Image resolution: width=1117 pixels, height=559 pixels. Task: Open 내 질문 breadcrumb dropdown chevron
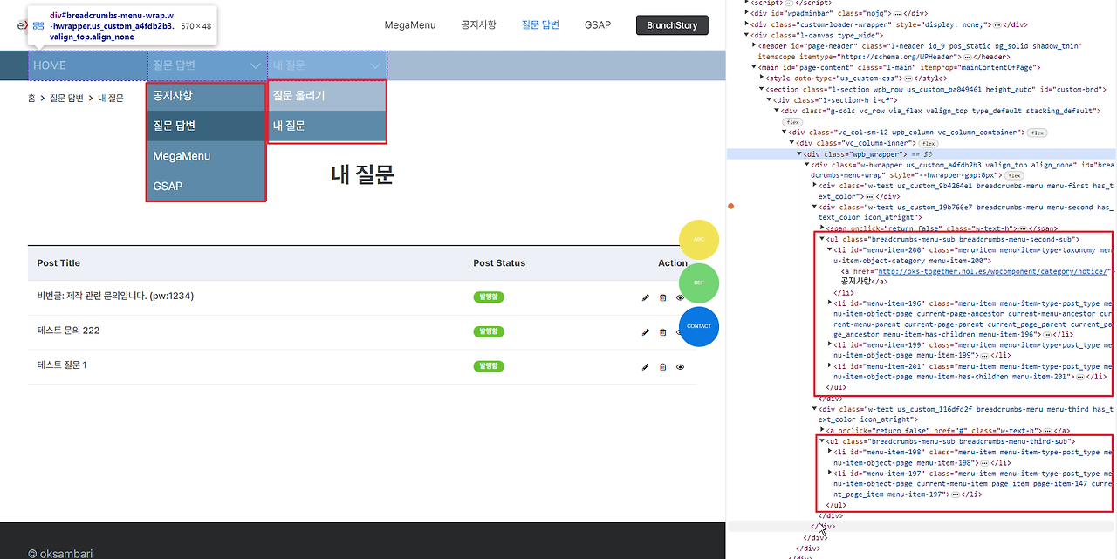[x=375, y=65]
